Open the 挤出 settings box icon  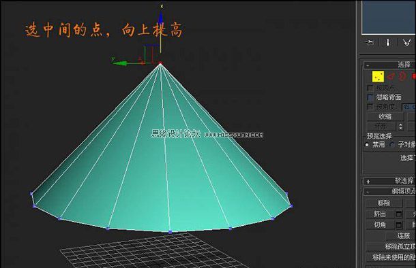pos(399,214)
